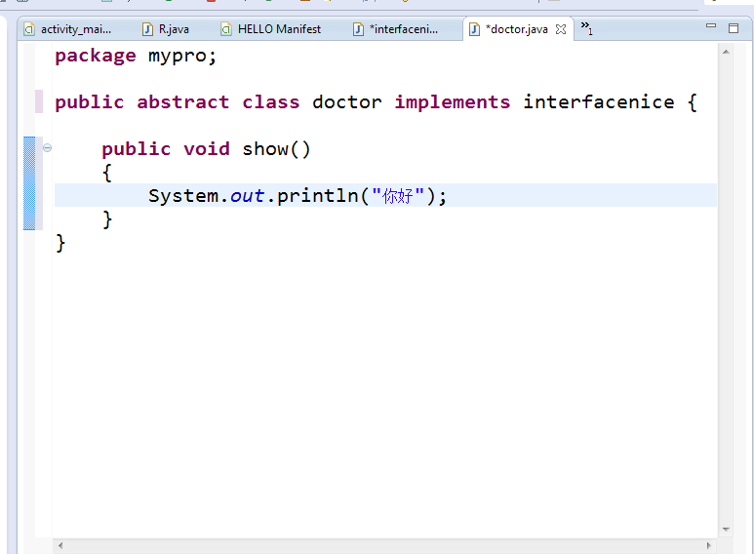Maximize the editor area
The width and height of the screenshot is (754, 554).
point(734,28)
